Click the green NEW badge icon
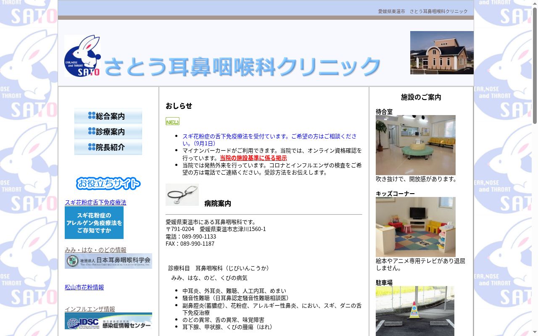This screenshot has width=538, height=336. tap(172, 121)
